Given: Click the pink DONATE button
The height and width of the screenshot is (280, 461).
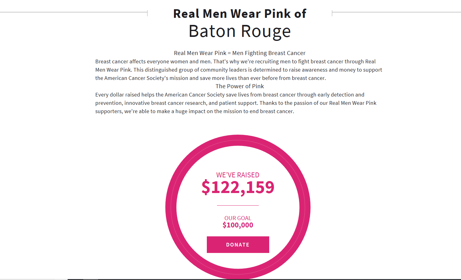Looking at the screenshot, I should click(238, 245).
